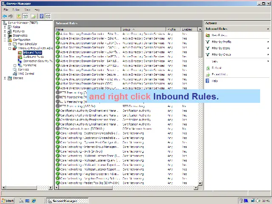Collapse the Inbound Rules actions section
Image resolution: width=272 pixels, height=204 pixels.
pos(268,29)
